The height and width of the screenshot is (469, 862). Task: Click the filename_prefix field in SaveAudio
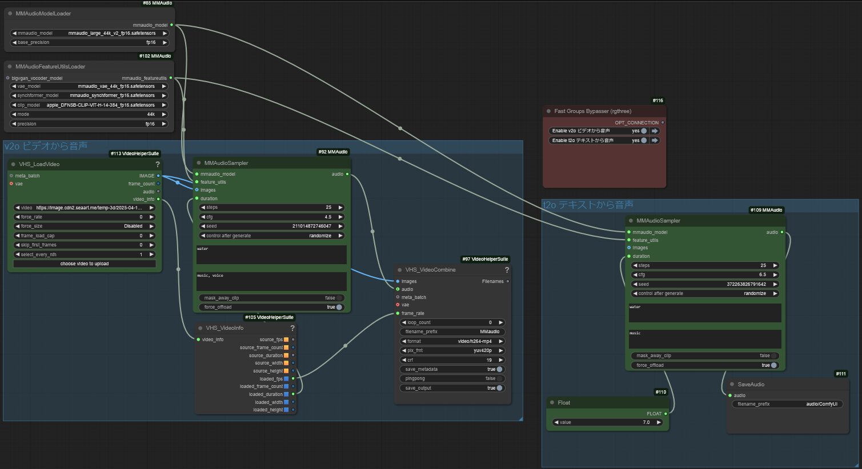coord(787,404)
